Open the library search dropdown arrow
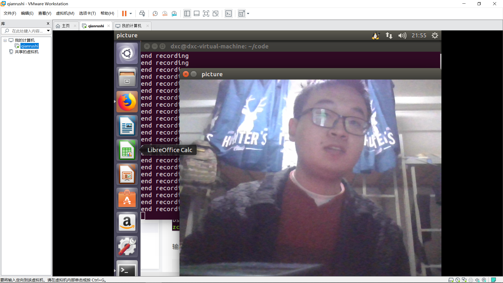Screen dimensions: 503x283 tap(48, 31)
